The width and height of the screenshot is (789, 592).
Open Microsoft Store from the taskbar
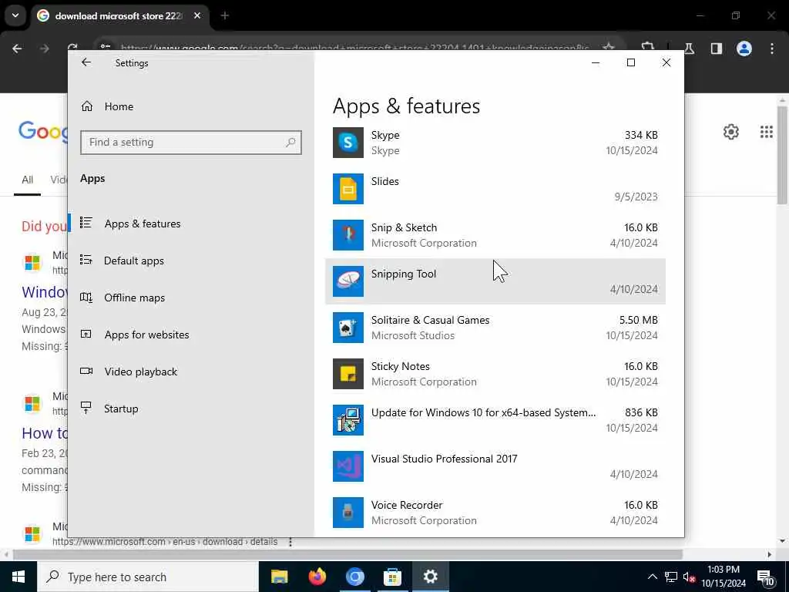click(392, 577)
